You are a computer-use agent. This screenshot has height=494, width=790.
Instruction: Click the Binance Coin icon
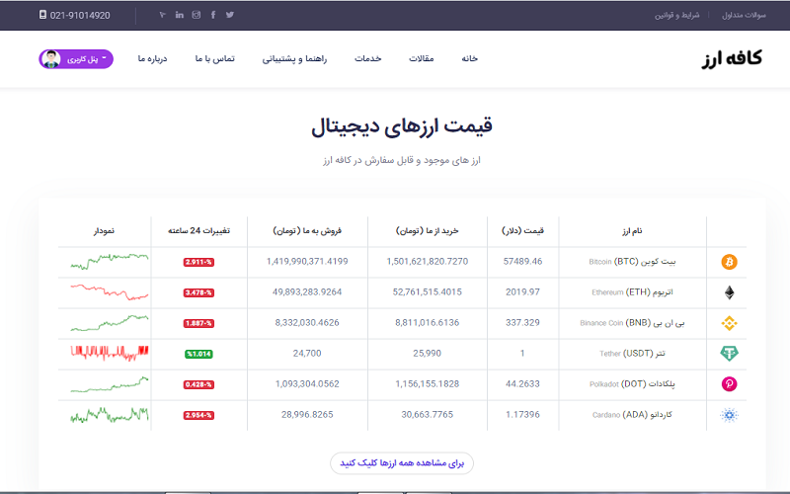coord(729,323)
